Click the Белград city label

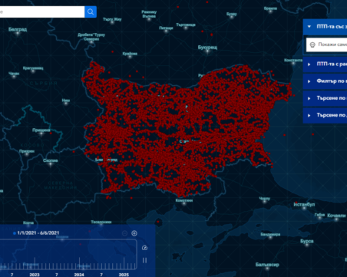[x=18, y=29]
